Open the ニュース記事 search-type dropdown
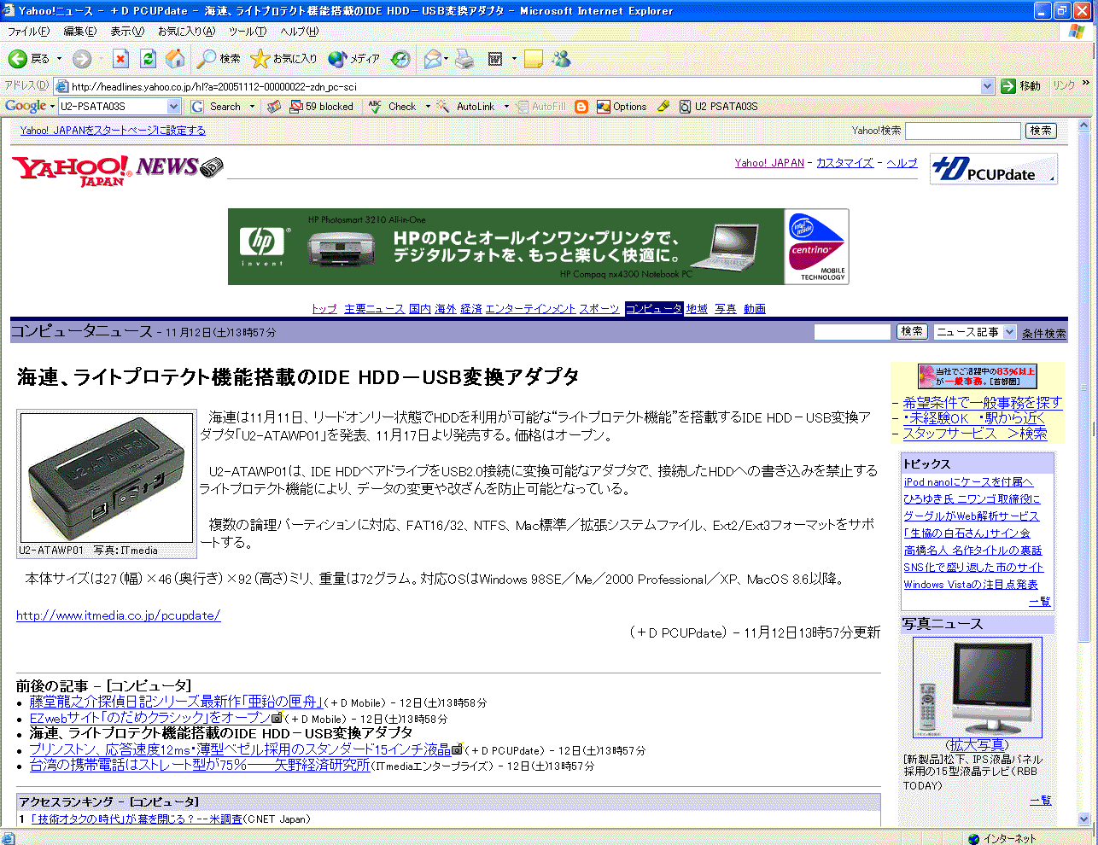This screenshot has height=845, width=1098. click(975, 332)
